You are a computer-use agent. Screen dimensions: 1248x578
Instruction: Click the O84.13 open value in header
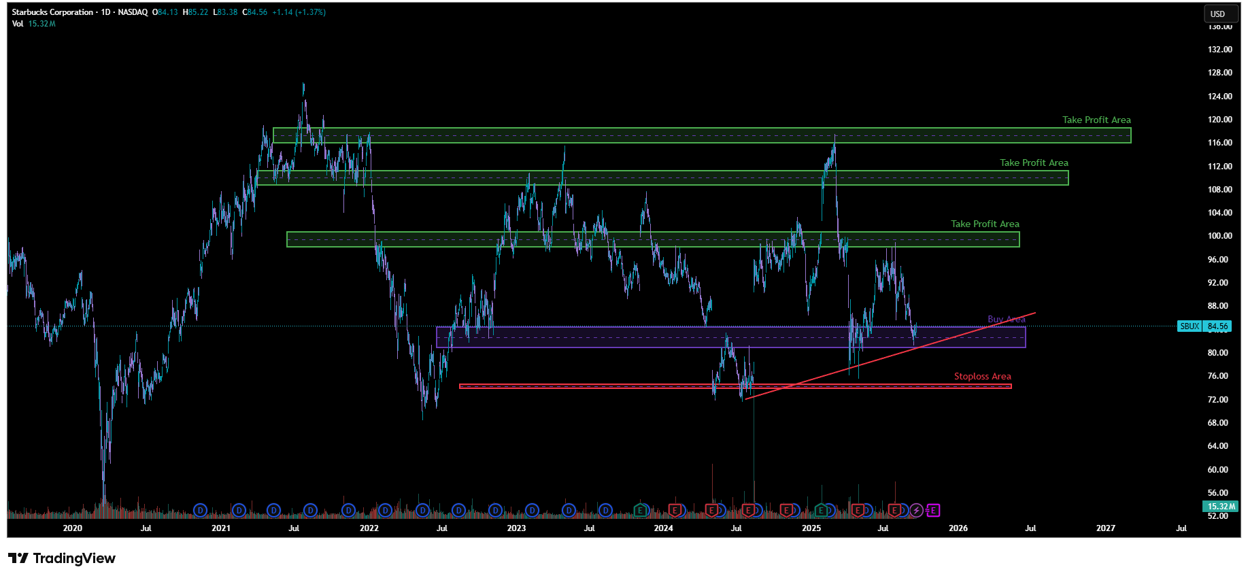(x=165, y=12)
